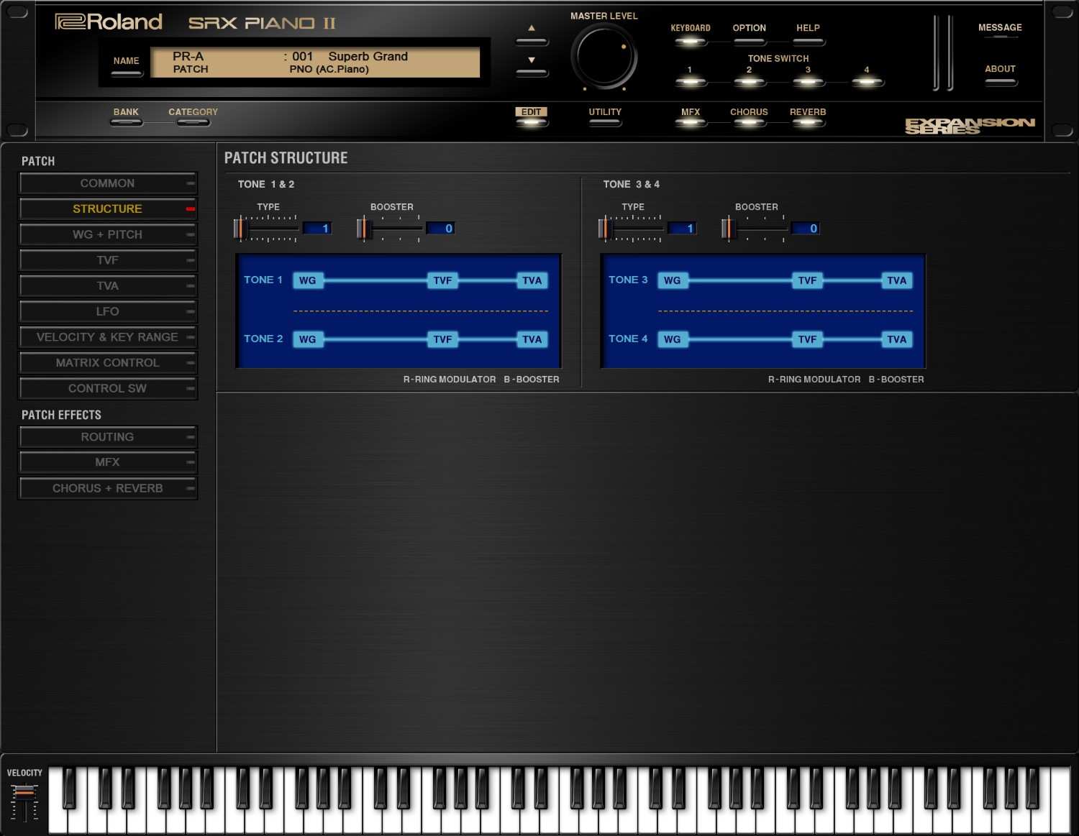Image resolution: width=1079 pixels, height=836 pixels.
Task: Disable TONE SWITCH 4
Action: (x=867, y=81)
